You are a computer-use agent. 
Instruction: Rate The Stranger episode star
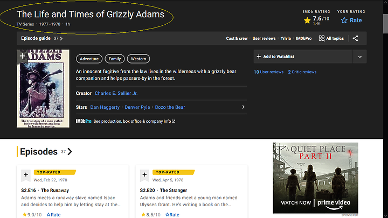coord(168,214)
